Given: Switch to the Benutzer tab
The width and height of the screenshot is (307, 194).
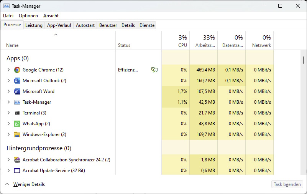Looking at the screenshot, I should (x=108, y=25).
